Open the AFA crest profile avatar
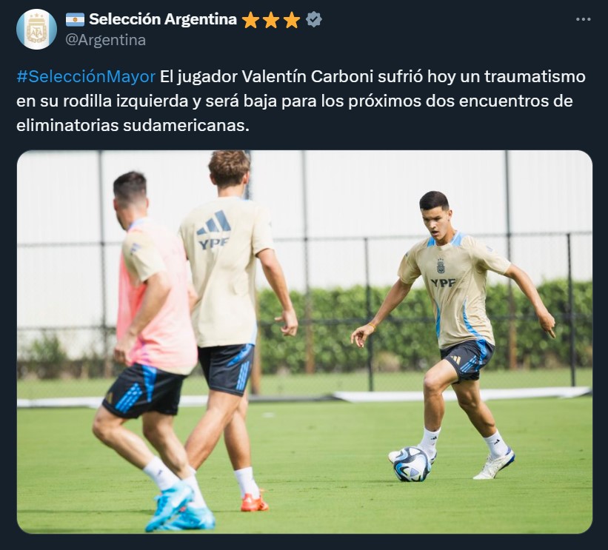This screenshot has height=550, width=608. click(x=36, y=29)
